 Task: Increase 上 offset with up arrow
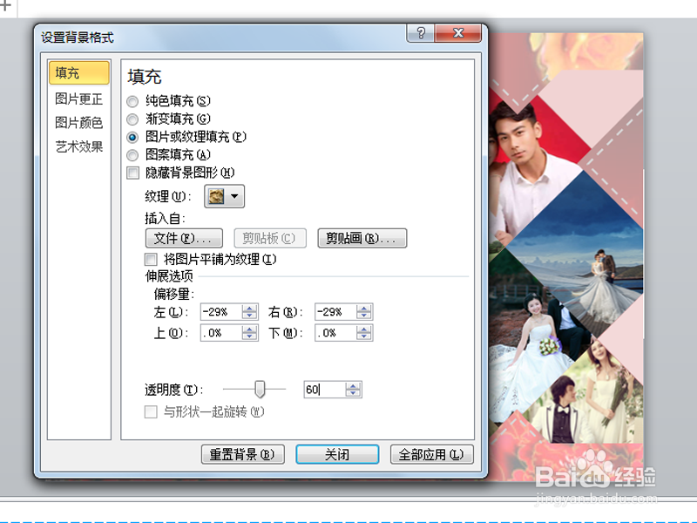(250, 329)
